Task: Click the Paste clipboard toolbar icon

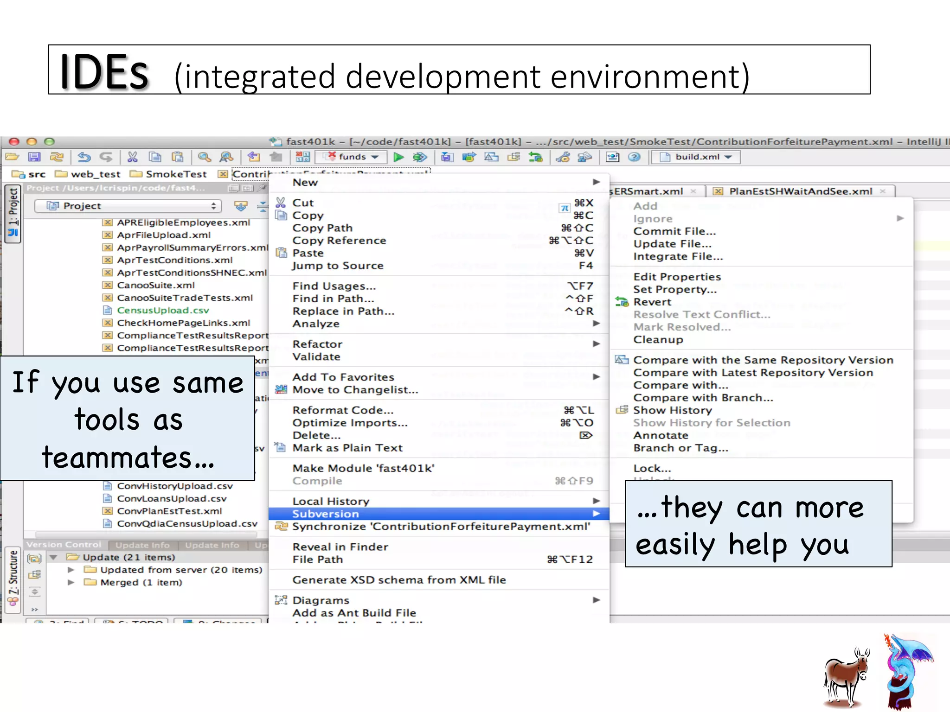Action: (177, 157)
